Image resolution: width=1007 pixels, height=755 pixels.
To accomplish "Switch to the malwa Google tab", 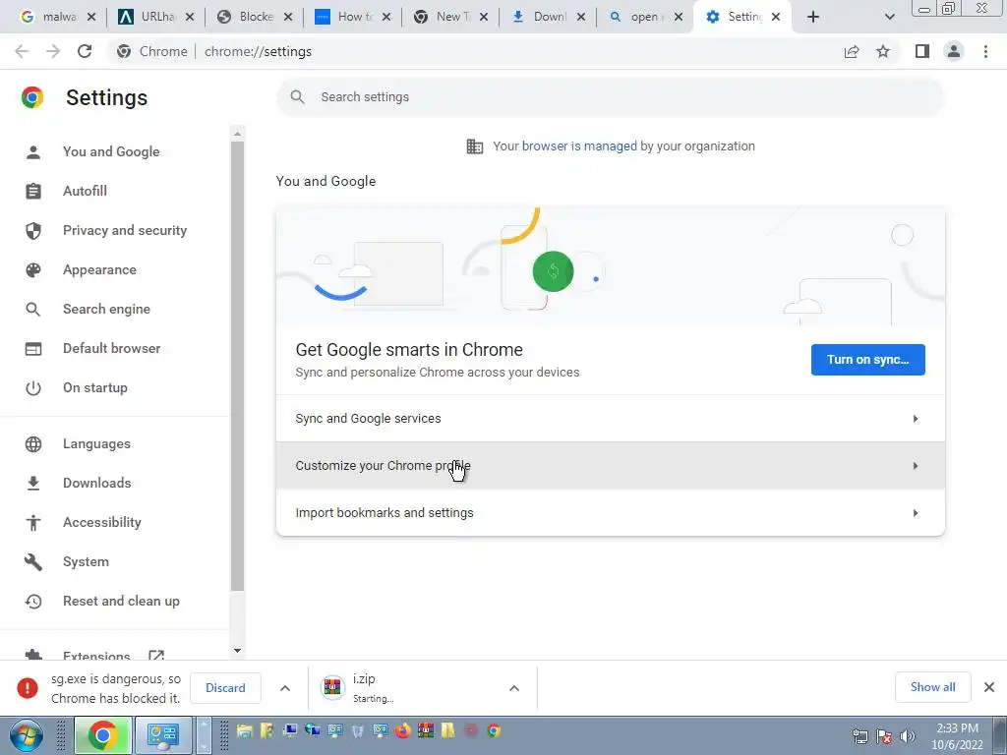I will point(49,17).
